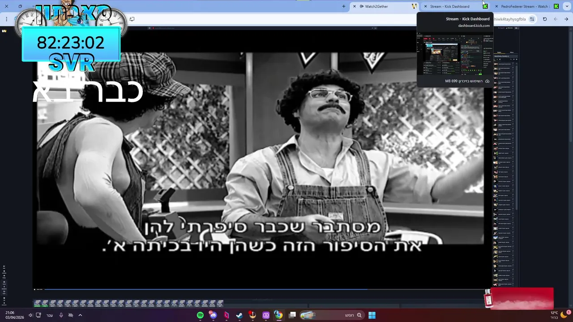Open Steam from the taskbar
The width and height of the screenshot is (573, 322).
[239, 315]
